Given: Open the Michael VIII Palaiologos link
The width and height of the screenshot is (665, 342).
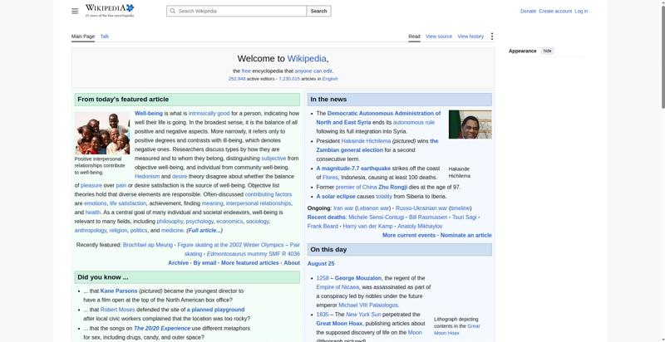Looking at the screenshot, I should click(368, 305).
